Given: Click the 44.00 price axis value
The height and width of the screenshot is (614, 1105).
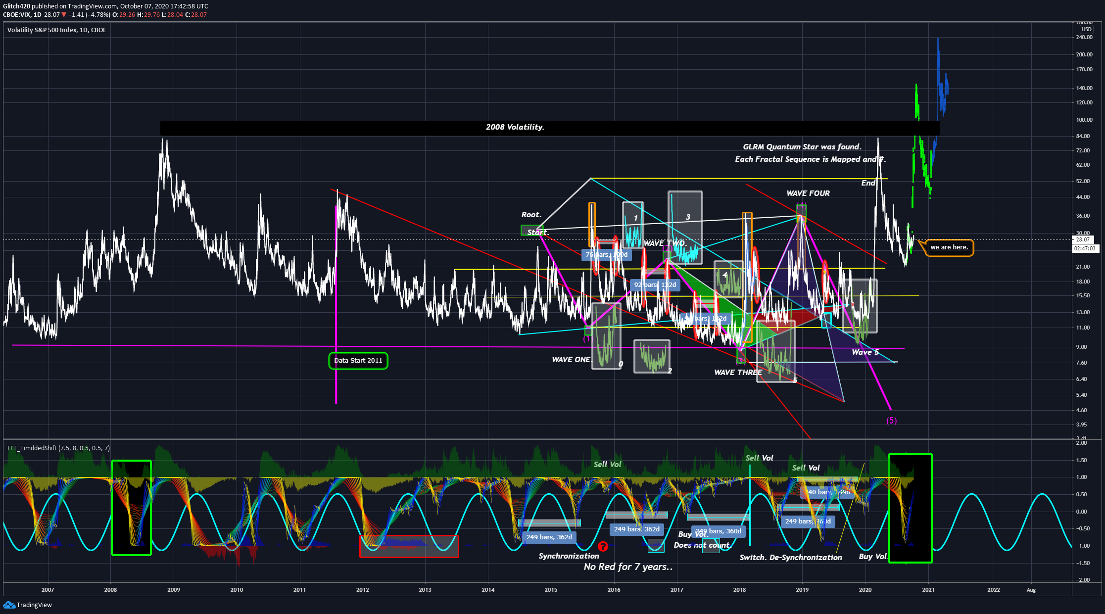Looking at the screenshot, I should pos(1083,197).
